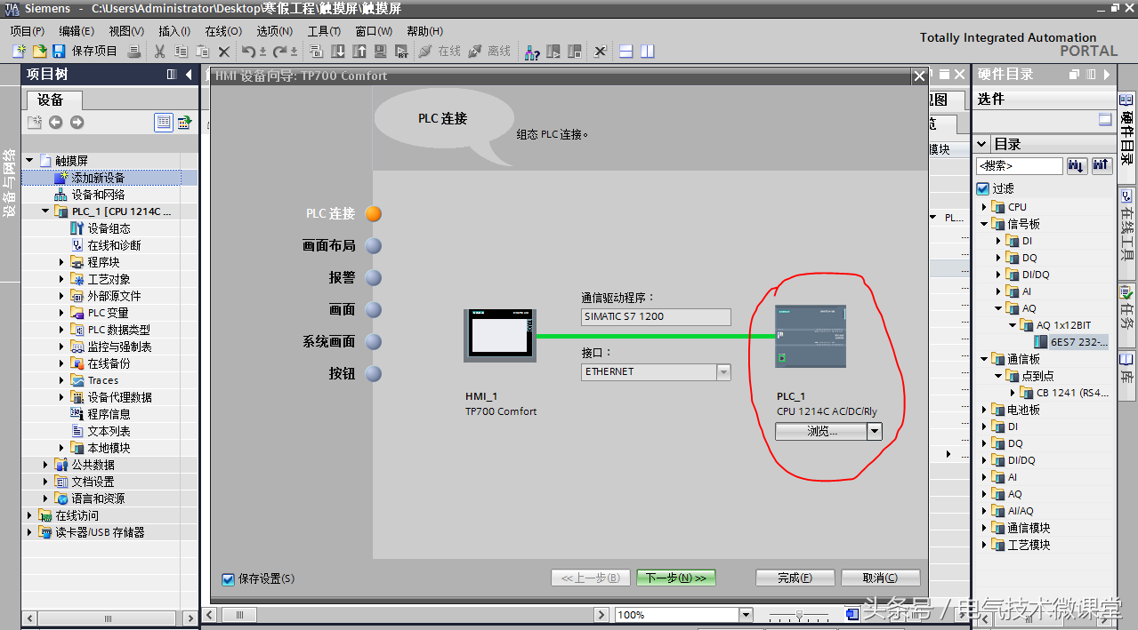The image size is (1138, 630).
Task: Open the 100% zoom dropdown
Action: (746, 615)
